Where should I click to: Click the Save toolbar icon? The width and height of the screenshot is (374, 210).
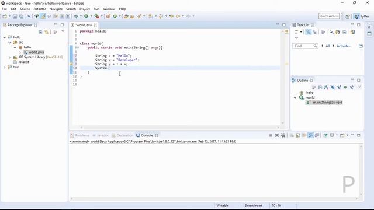point(15,16)
